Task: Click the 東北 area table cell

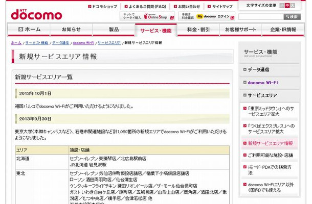Action: click(x=42, y=187)
